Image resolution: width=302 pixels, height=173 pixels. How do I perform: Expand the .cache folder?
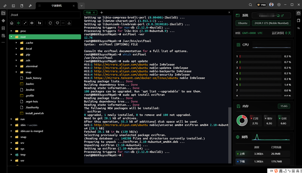(16, 43)
